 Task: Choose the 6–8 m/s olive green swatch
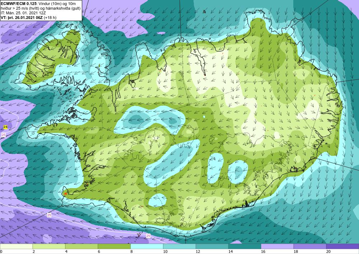click(114, 246)
